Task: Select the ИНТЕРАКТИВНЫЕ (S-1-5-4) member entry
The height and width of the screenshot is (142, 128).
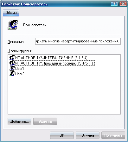Action: point(51,58)
